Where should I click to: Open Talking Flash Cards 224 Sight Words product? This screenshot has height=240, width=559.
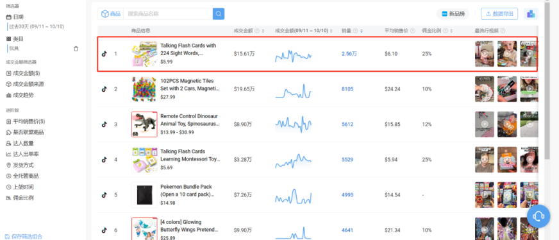[188, 49]
